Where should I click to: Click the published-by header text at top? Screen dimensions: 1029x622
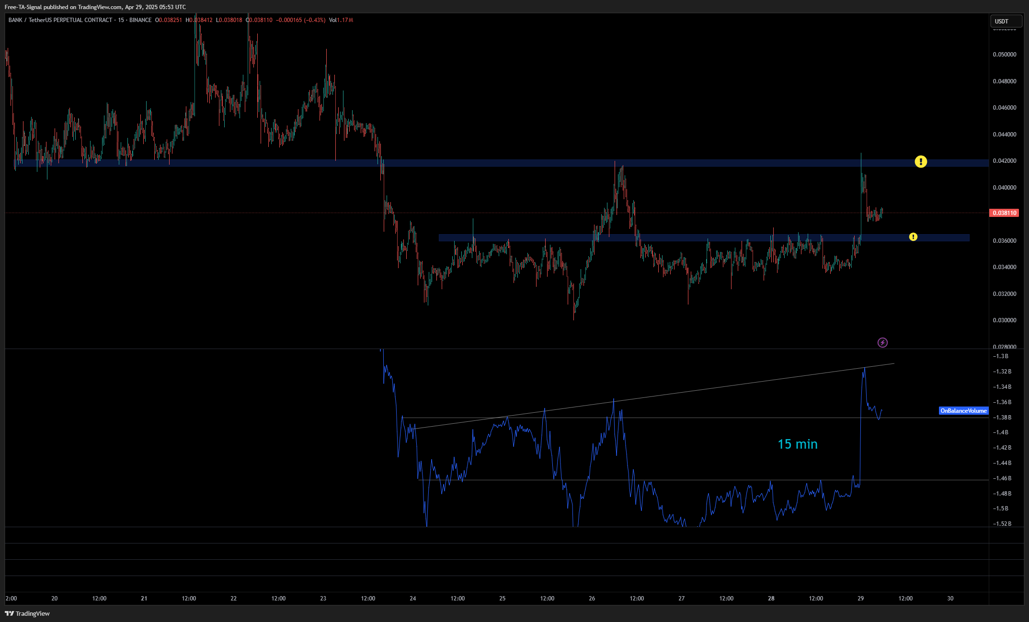[95, 7]
